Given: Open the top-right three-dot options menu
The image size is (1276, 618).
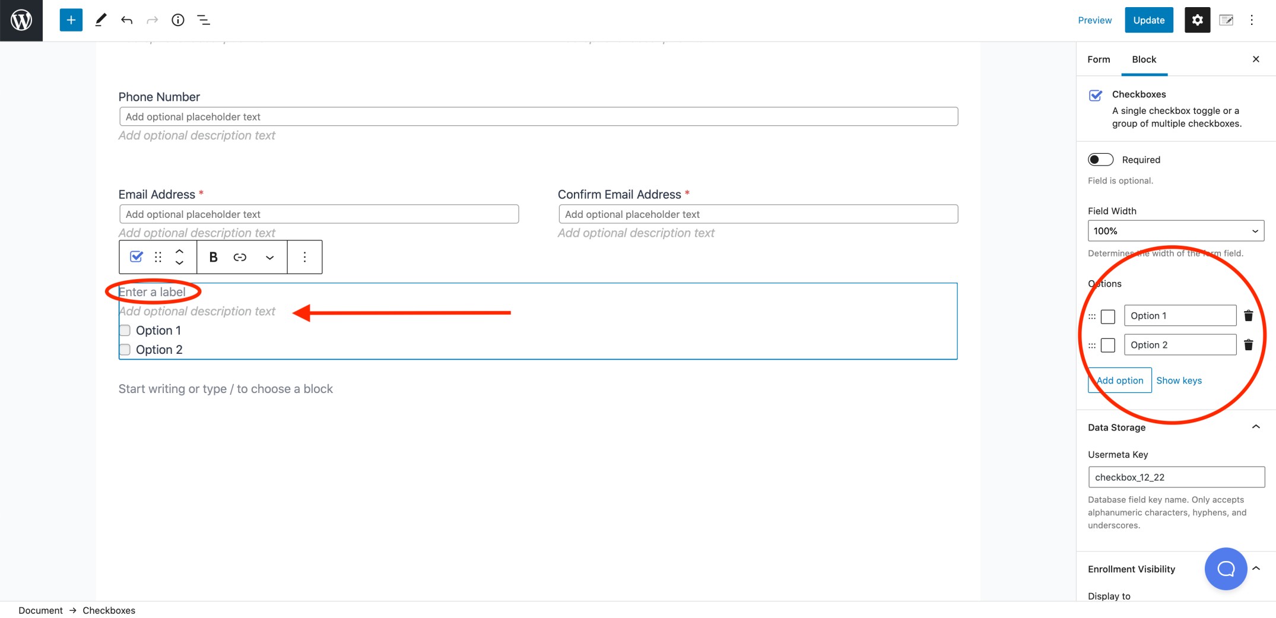Looking at the screenshot, I should click(x=1252, y=20).
